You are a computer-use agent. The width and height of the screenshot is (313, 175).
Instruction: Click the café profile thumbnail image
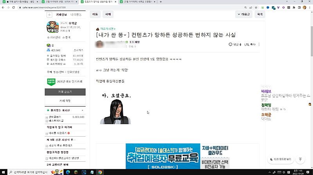point(52,27)
